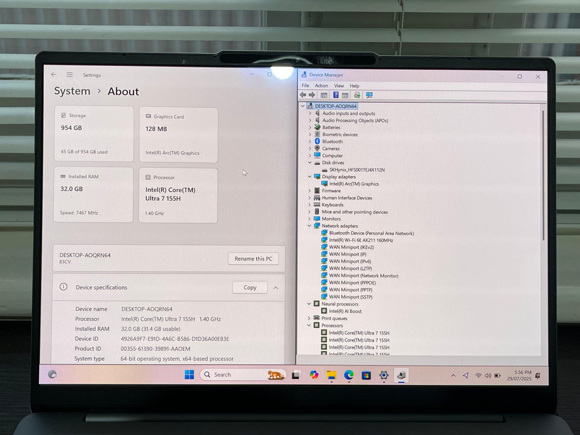This screenshot has height=435, width=580.
Task: Select the SKHynix_HFS001TEJ4X112N disk drive
Action: pyautogui.click(x=357, y=170)
